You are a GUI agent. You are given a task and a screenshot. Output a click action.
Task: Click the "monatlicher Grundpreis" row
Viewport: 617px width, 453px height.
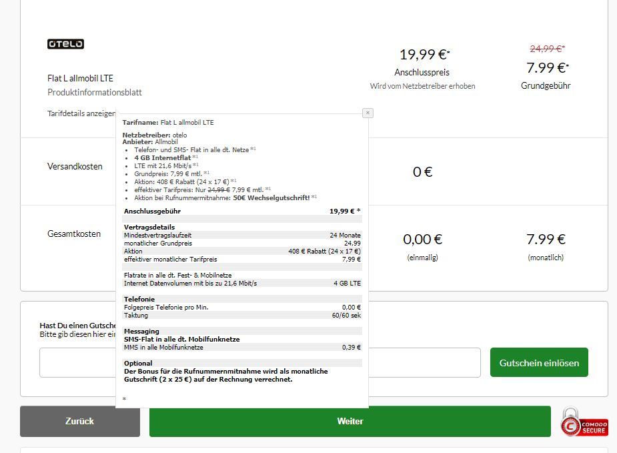click(x=242, y=244)
